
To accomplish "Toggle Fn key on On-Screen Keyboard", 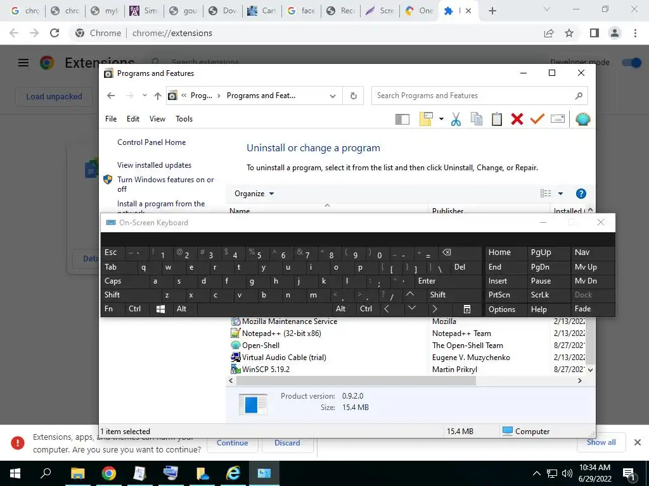I will point(113,309).
